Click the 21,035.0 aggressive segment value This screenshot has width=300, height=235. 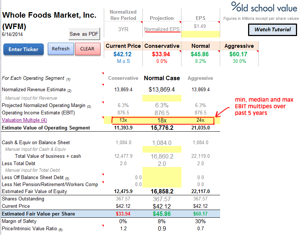point(201,128)
